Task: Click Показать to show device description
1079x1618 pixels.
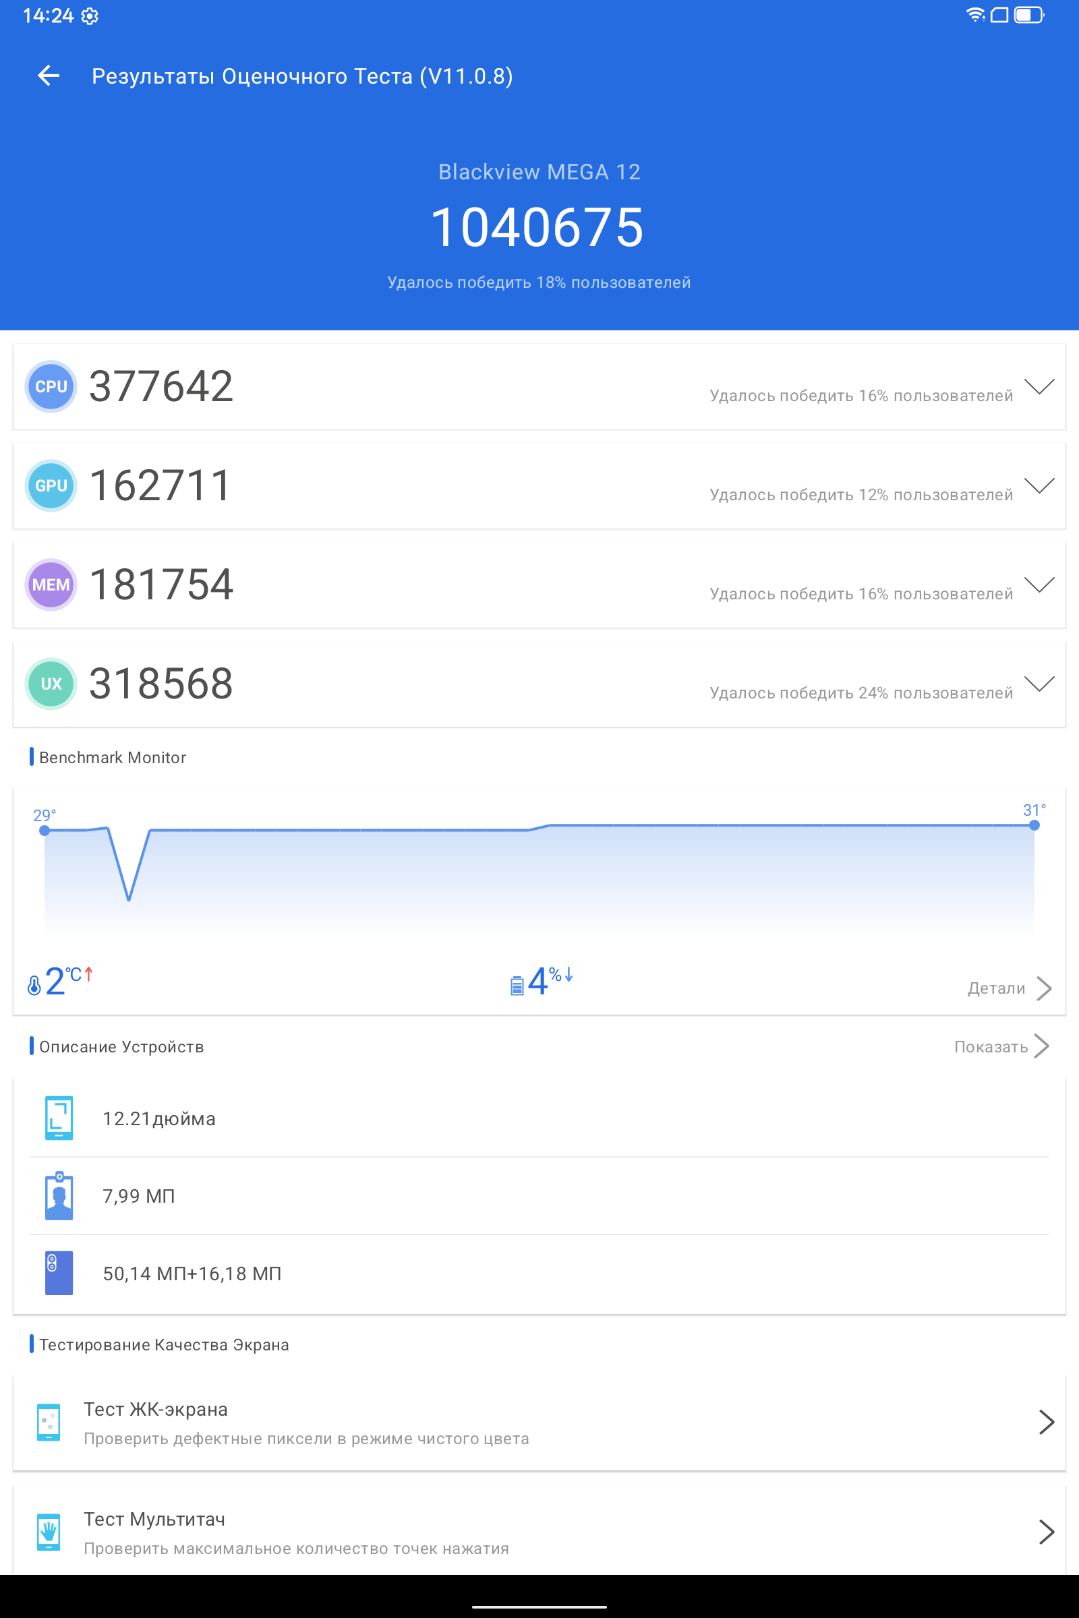Action: pyautogui.click(x=991, y=1046)
